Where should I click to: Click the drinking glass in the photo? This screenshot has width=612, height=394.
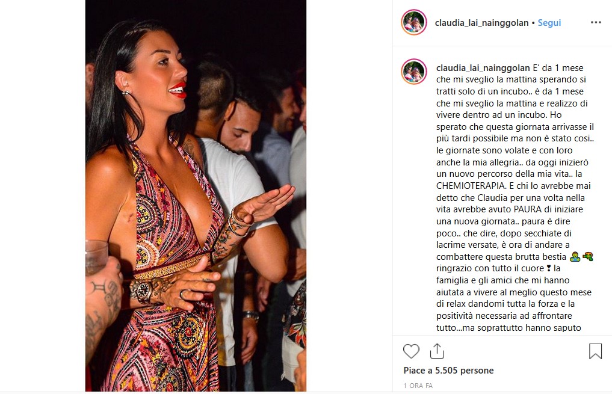tap(96, 257)
